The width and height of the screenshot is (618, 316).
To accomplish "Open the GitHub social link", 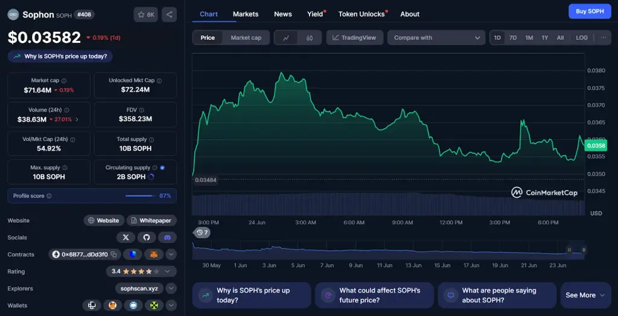I will pos(147,237).
